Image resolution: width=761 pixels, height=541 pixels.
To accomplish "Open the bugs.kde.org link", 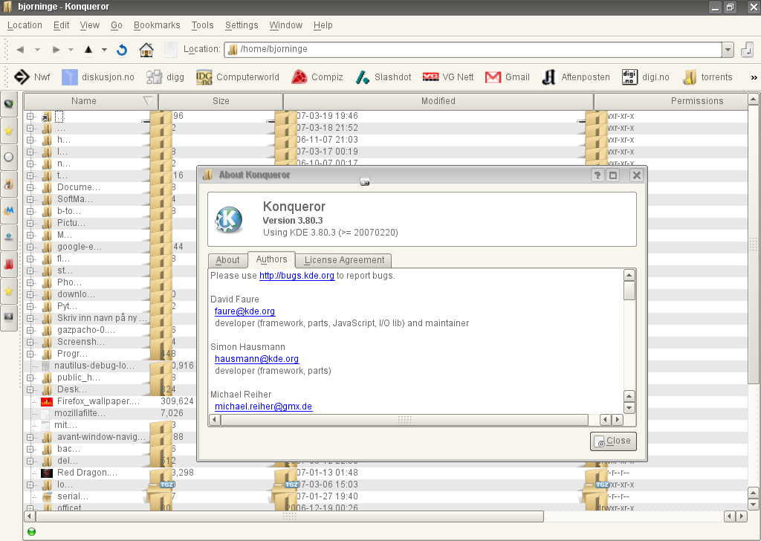I will coord(297,276).
